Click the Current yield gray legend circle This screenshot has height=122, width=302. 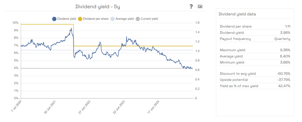[x=138, y=19]
